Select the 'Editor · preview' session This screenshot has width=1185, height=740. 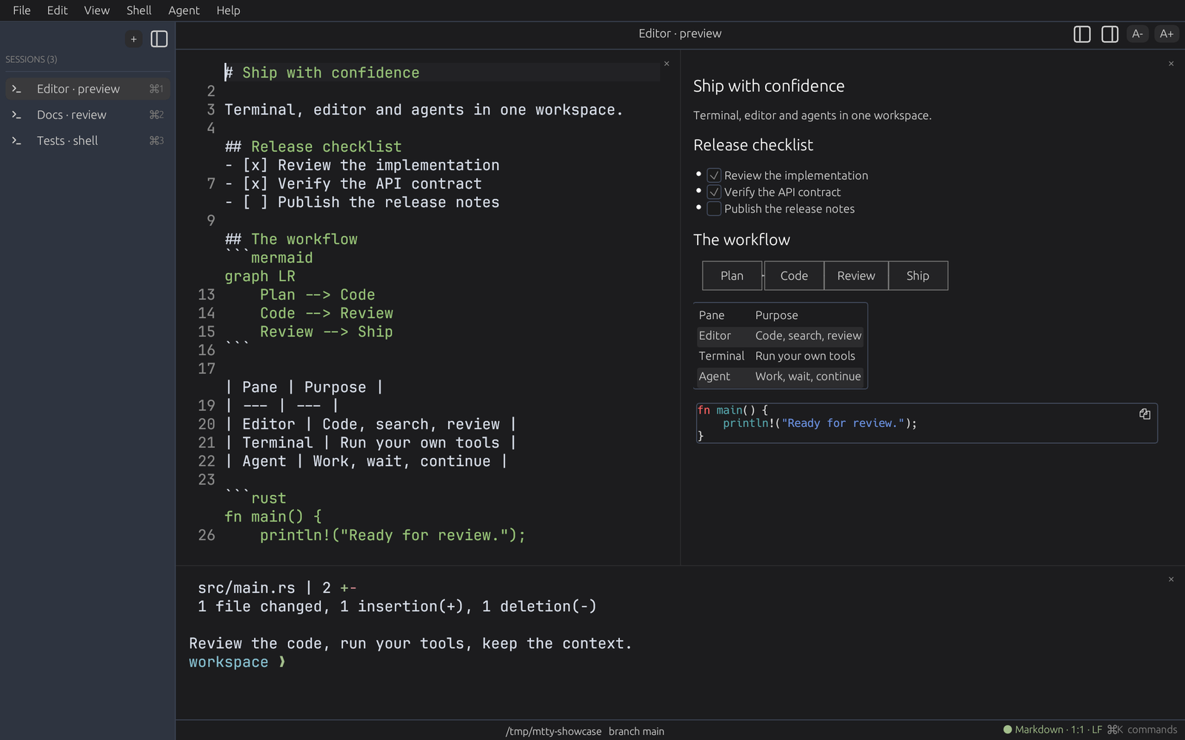[x=87, y=89]
